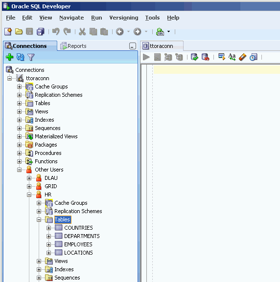Click the Save icon

click(29, 31)
